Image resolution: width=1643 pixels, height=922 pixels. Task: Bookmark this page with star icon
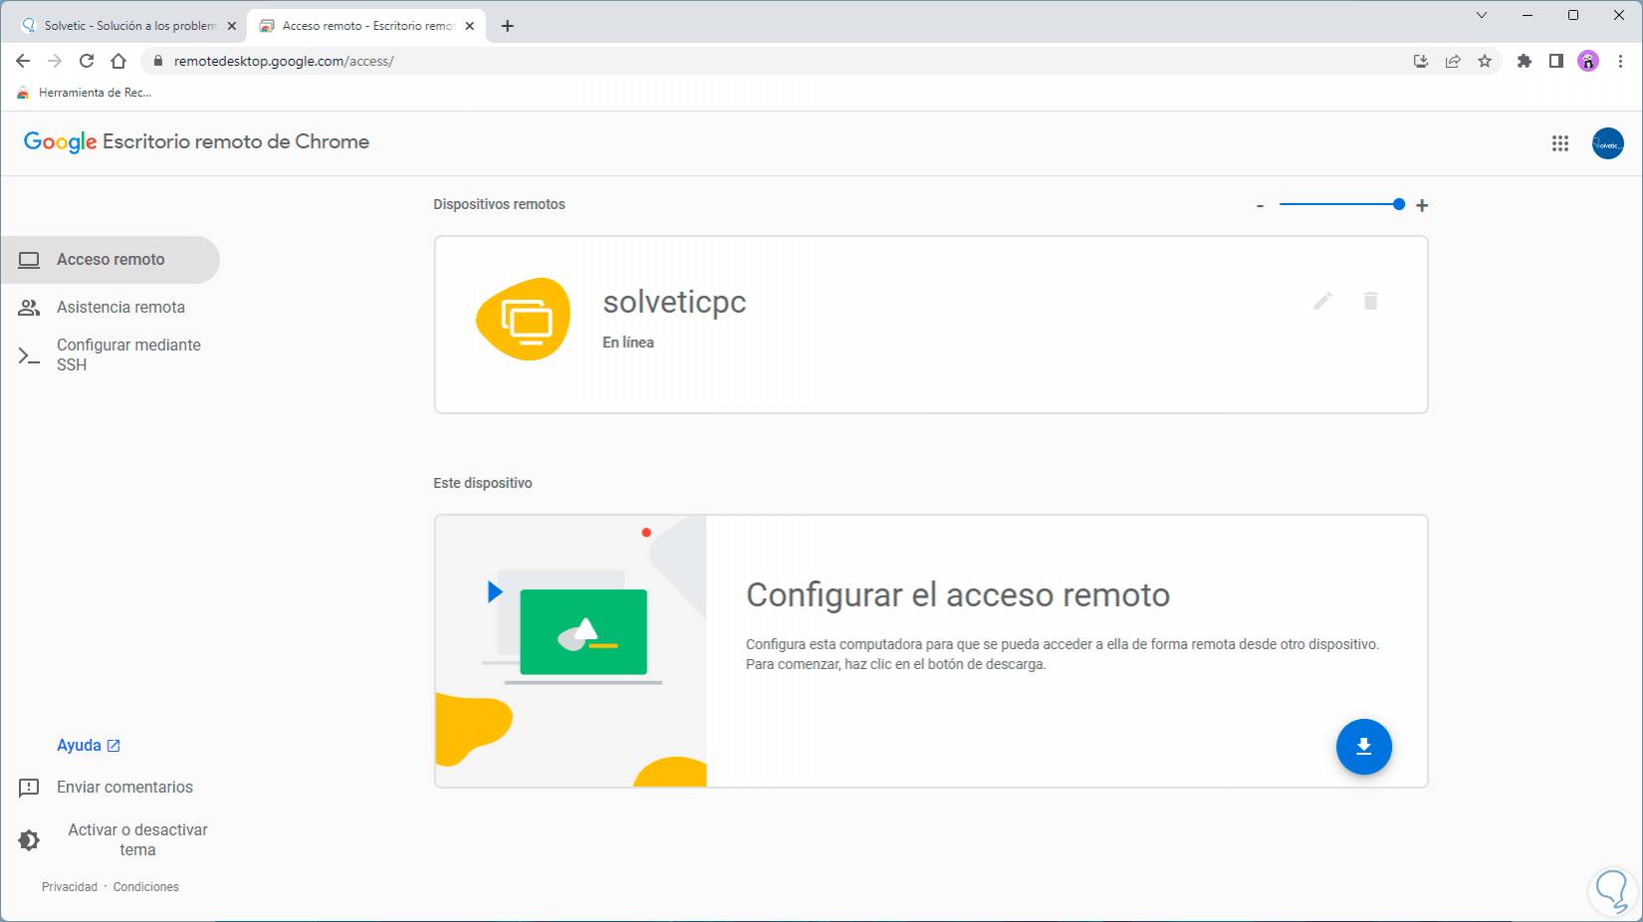click(x=1485, y=61)
